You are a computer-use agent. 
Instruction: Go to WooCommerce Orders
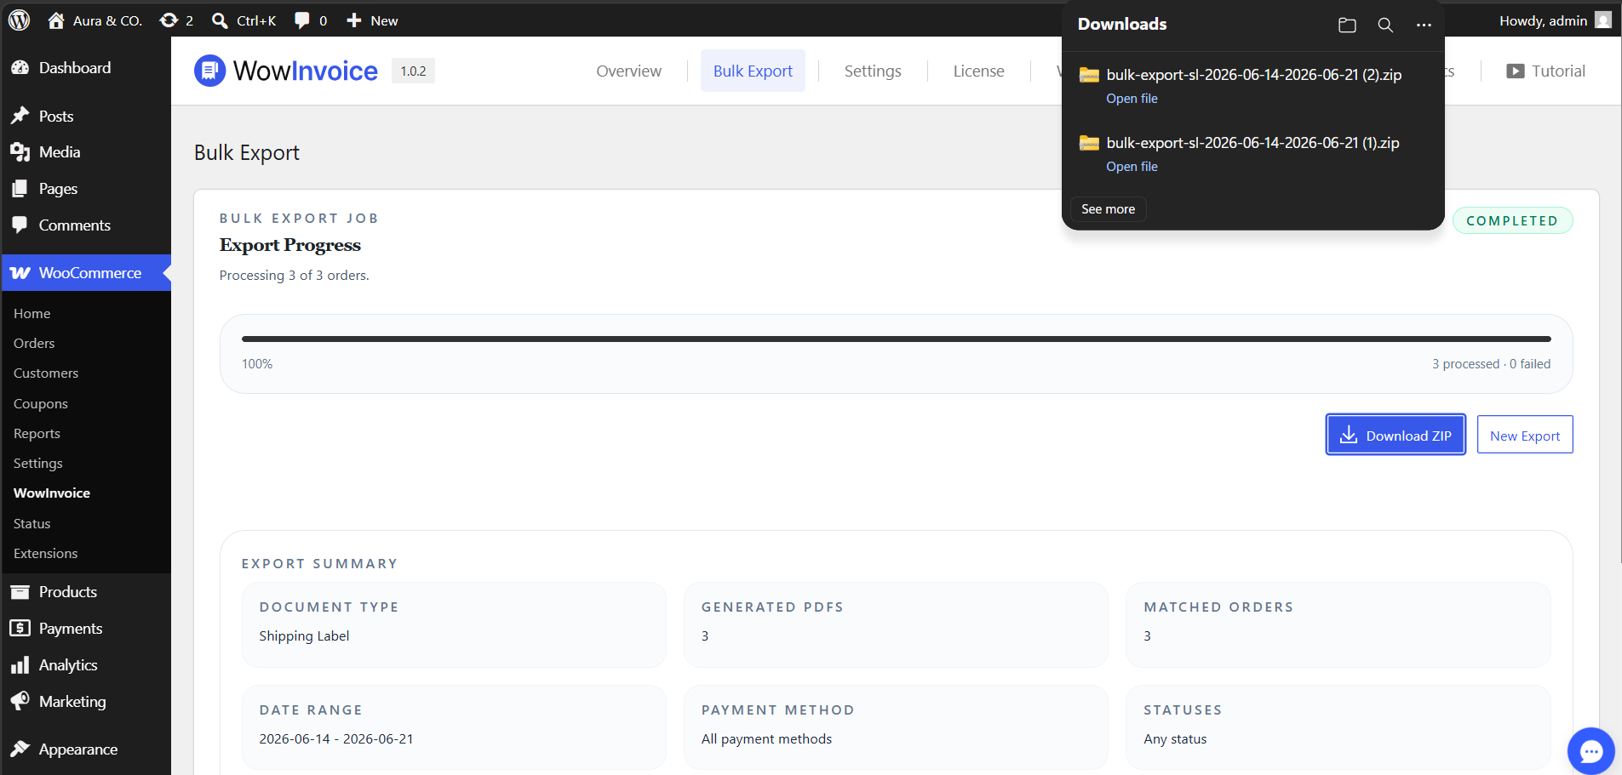coord(34,344)
